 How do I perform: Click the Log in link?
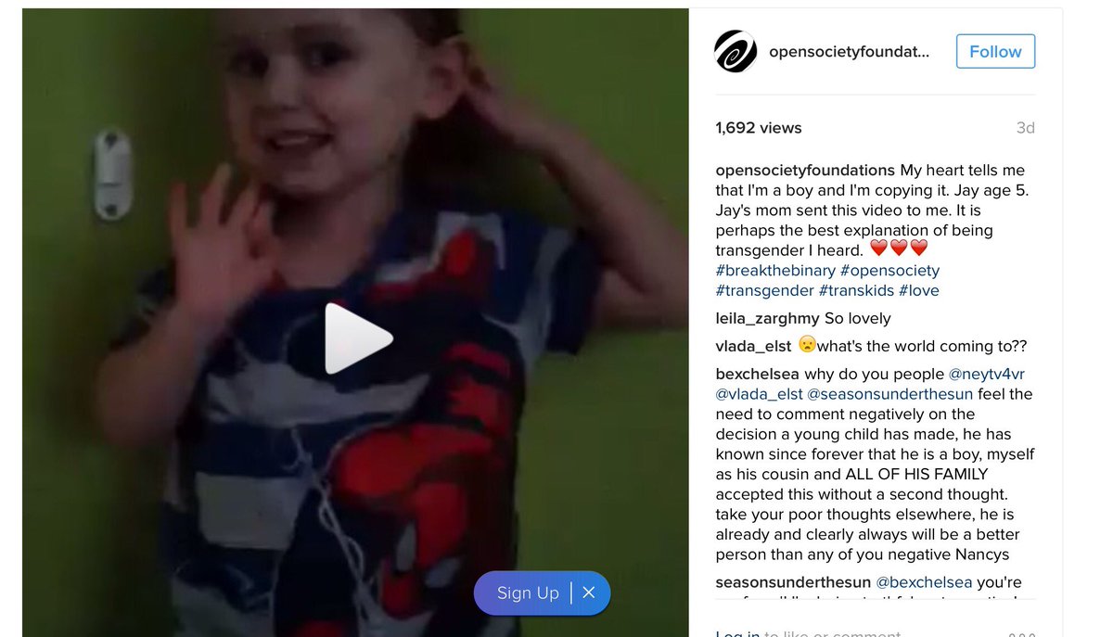pyautogui.click(x=737, y=633)
